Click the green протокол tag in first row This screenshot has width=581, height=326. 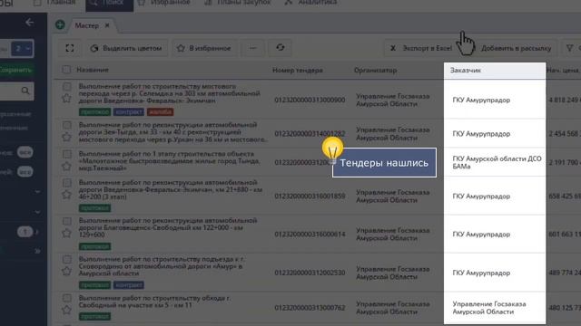point(94,111)
